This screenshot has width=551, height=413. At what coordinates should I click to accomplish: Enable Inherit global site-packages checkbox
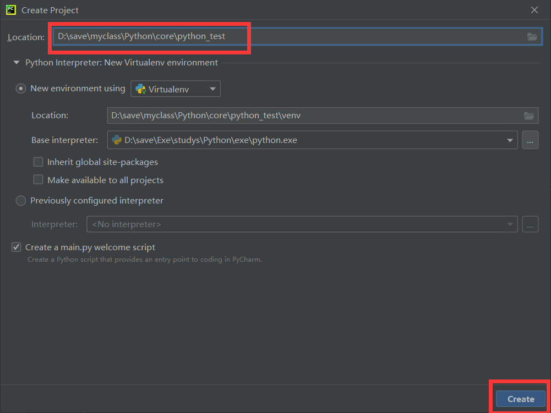tap(38, 162)
